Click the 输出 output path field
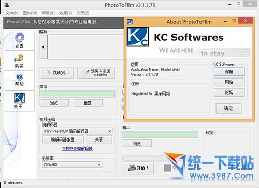259x188 pixels. [x=160, y=135]
